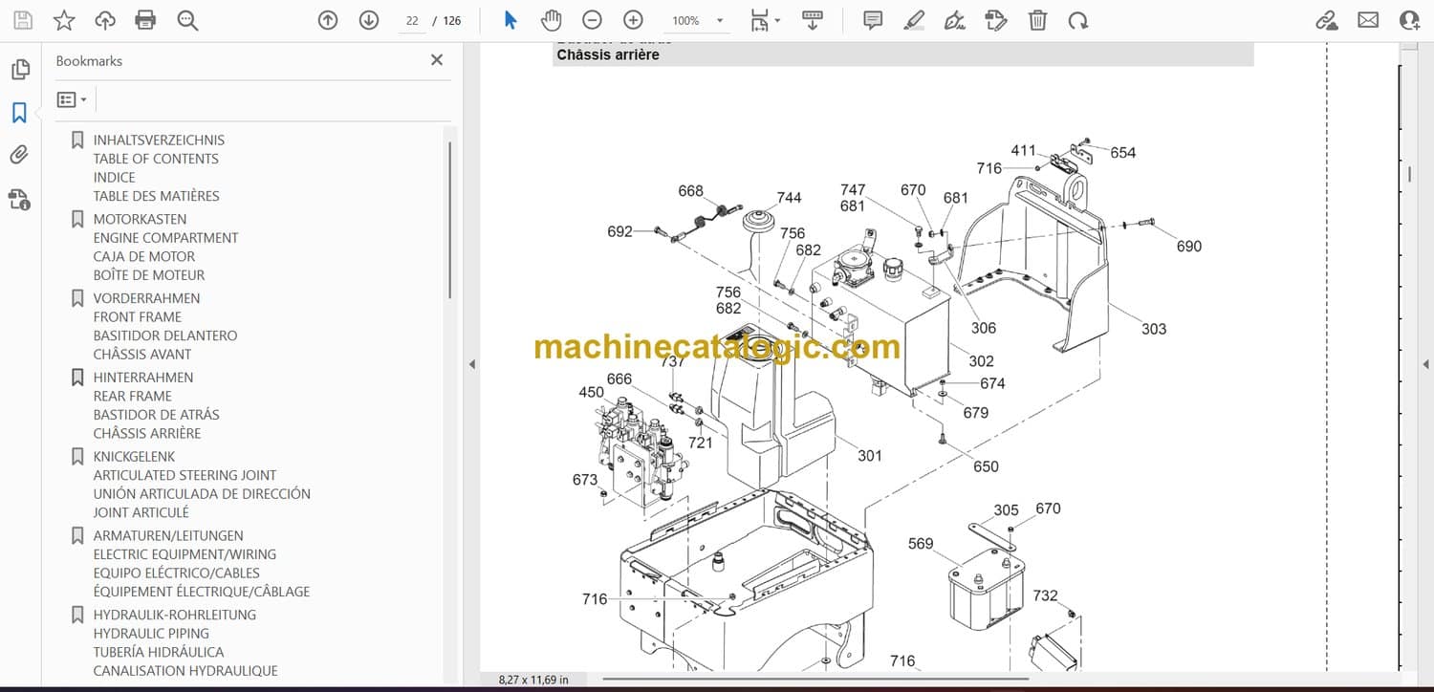Click part number 301 in the diagram

coord(869,456)
